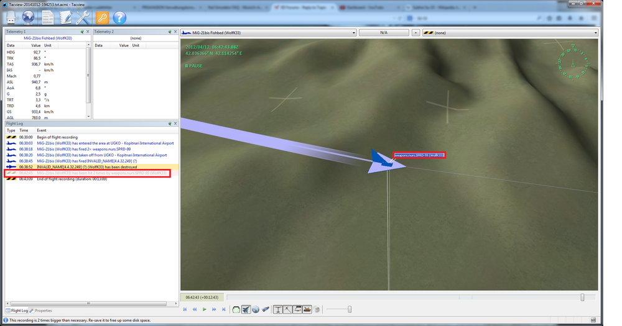Close the Flight Log panel
Viewport: 622px width, 326px height.
coord(175,124)
